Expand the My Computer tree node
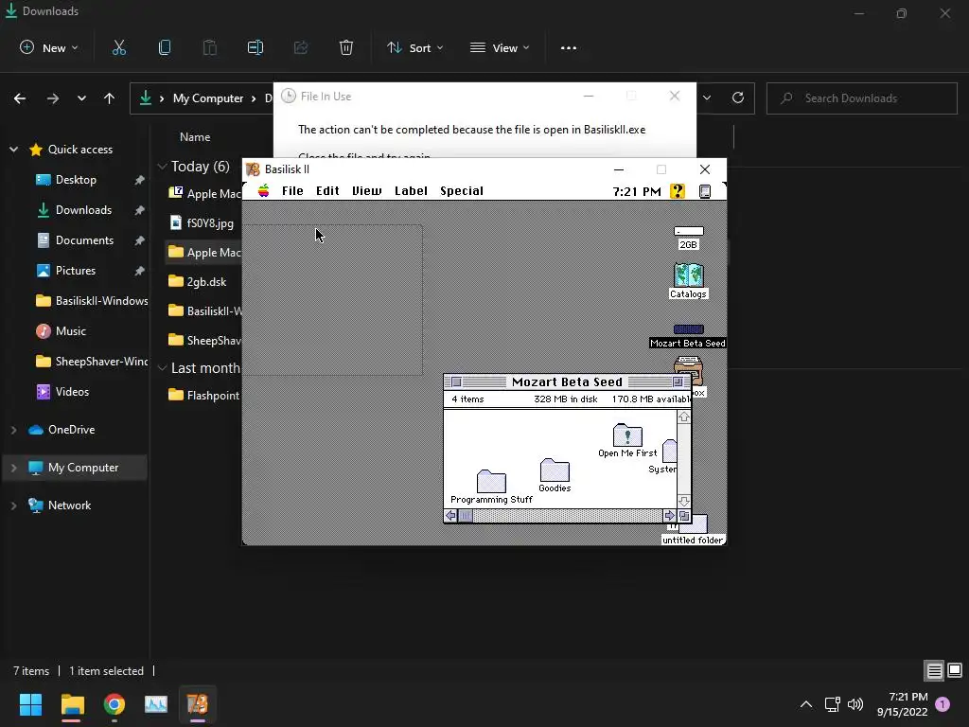 [x=13, y=468]
